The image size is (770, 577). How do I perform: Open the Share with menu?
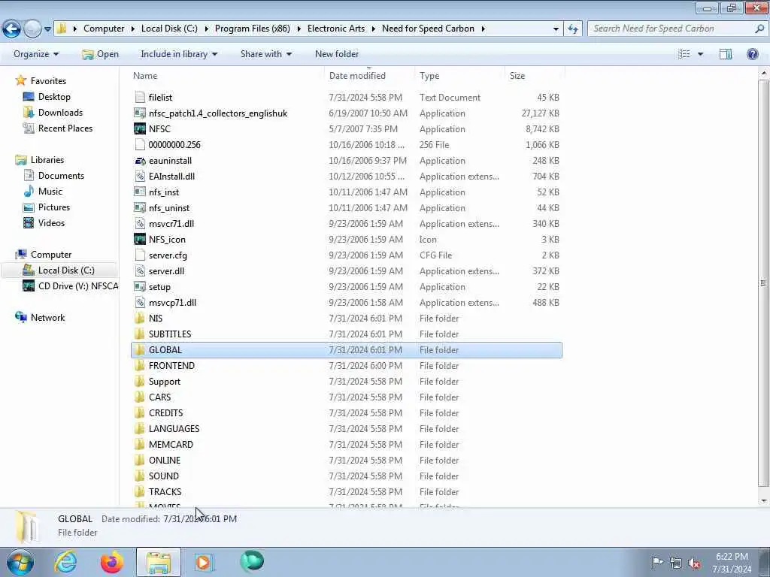[x=266, y=54]
